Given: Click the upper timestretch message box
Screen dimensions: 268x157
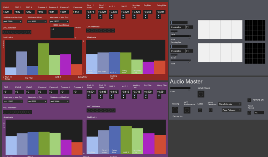Looking at the screenshot, I should pyautogui.click(x=178, y=27).
